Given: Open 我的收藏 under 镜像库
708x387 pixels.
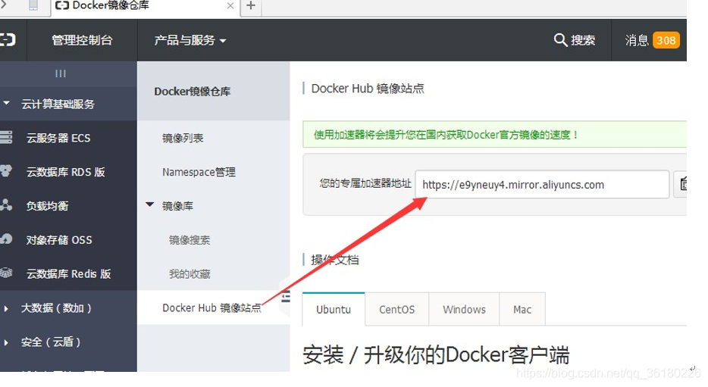Looking at the screenshot, I should (190, 274).
